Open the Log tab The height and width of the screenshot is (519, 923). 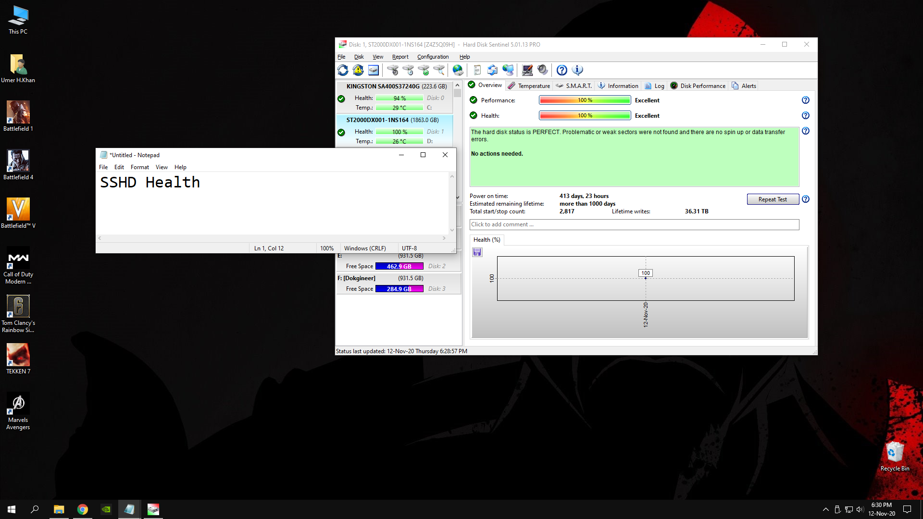654,86
